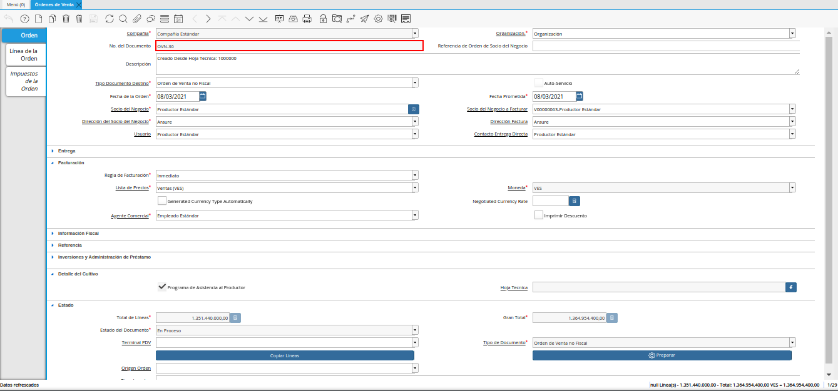Click the Hoja Tecnica action button icon
Image resolution: width=838 pixels, height=391 pixels.
coord(791,287)
